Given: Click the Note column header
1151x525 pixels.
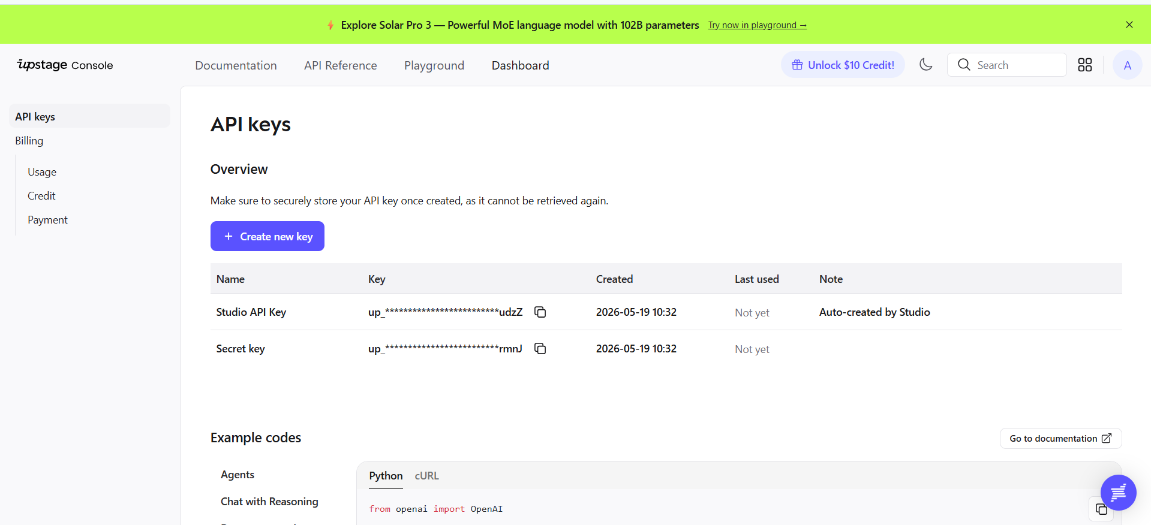Looking at the screenshot, I should [x=831, y=279].
